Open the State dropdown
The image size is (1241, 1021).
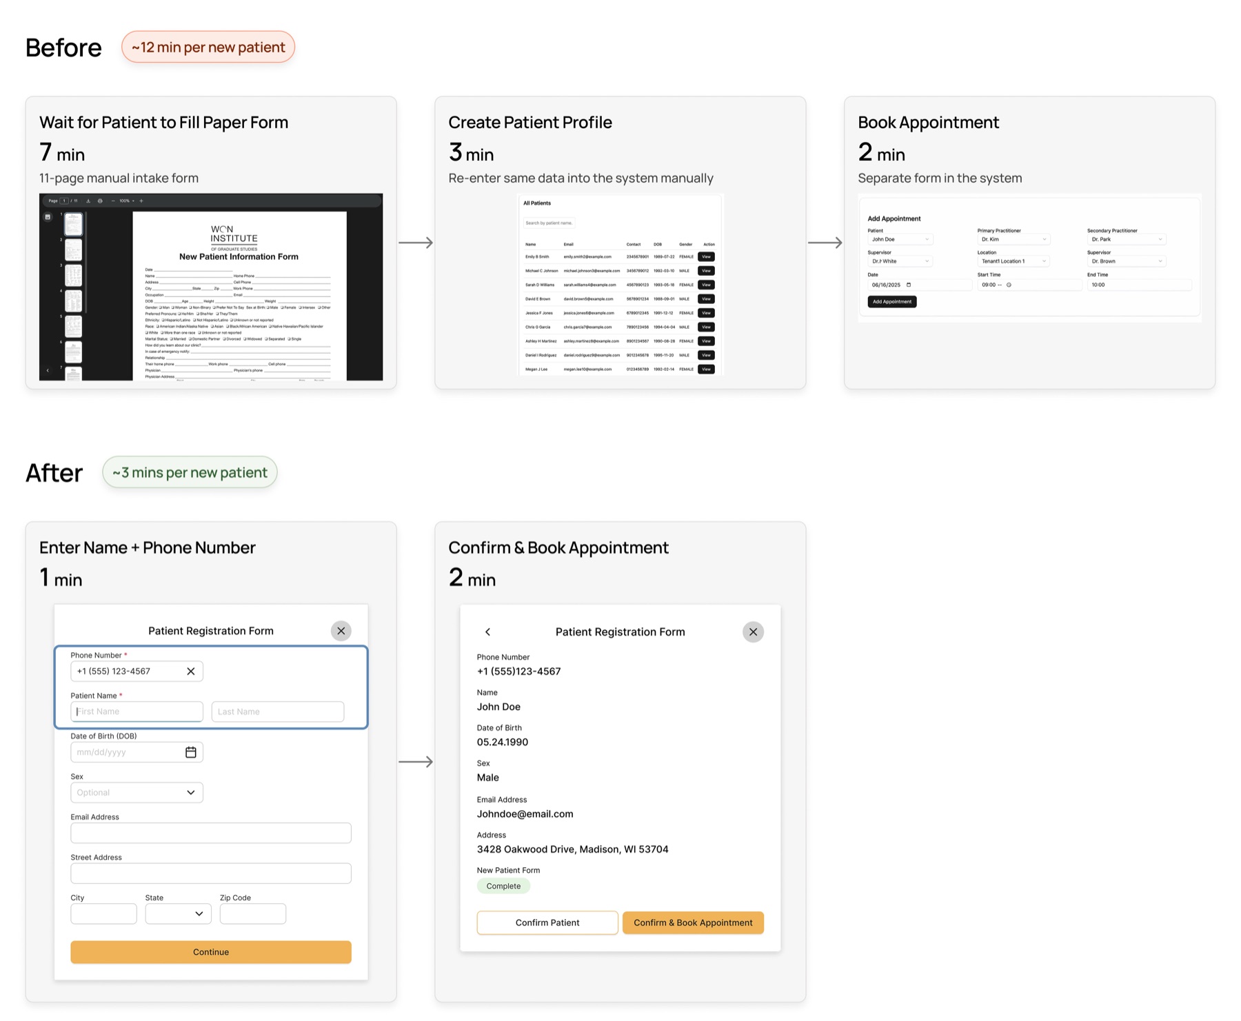click(x=178, y=914)
